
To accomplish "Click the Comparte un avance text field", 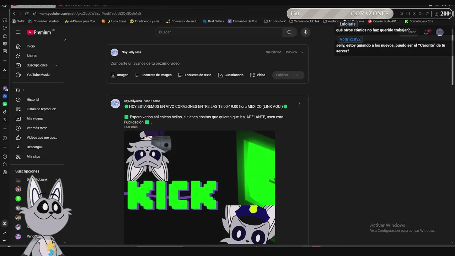I will [145, 63].
